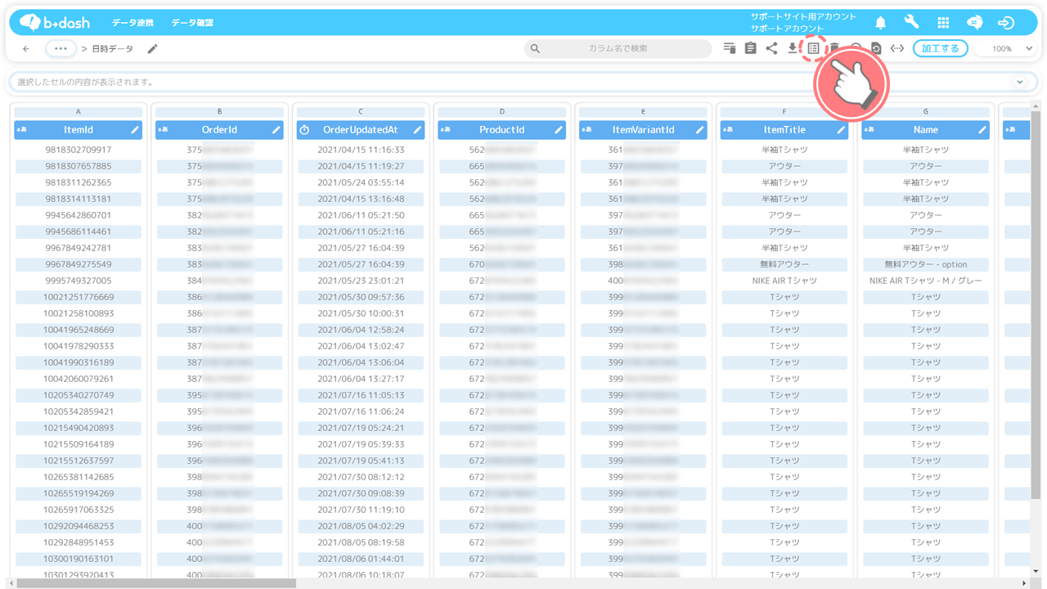Screen dimensions: 1047x589
Task: Select the ItemId column header
Action: [x=78, y=130]
